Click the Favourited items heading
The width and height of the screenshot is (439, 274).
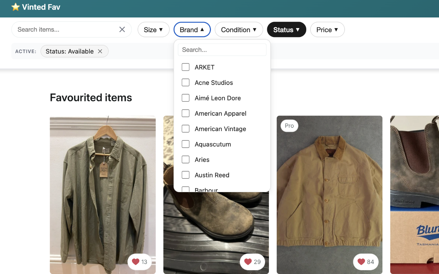(91, 98)
